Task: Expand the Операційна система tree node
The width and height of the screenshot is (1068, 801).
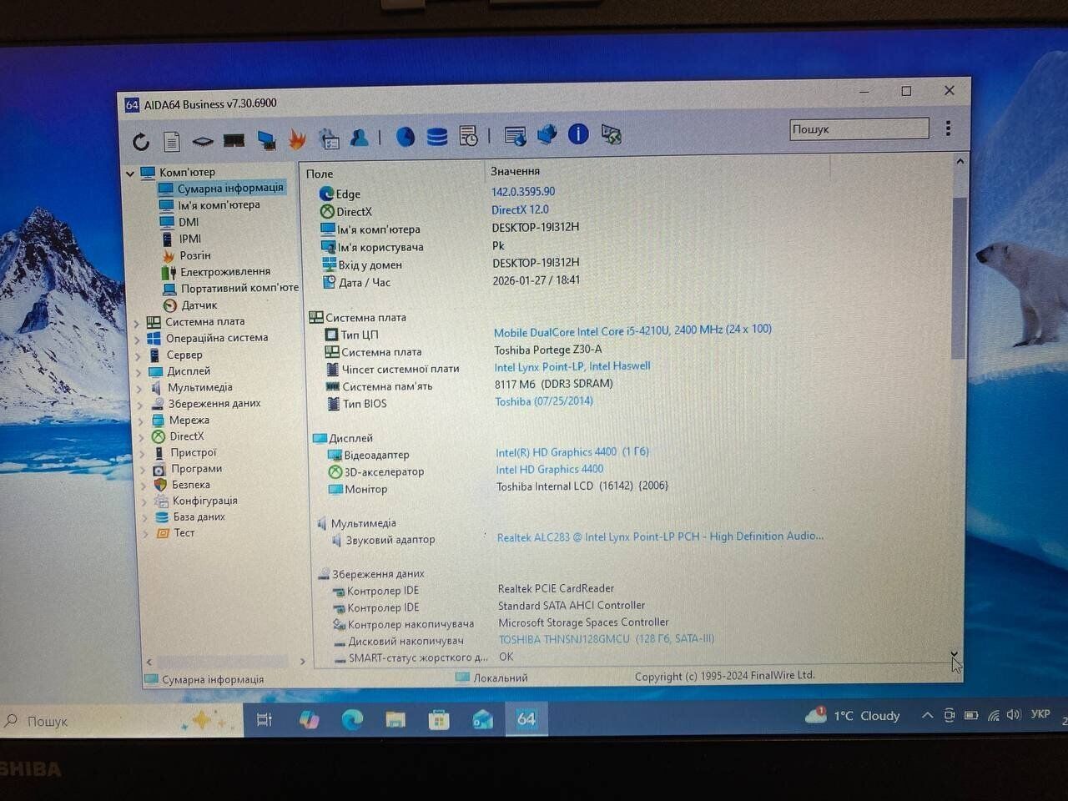Action: (x=138, y=339)
